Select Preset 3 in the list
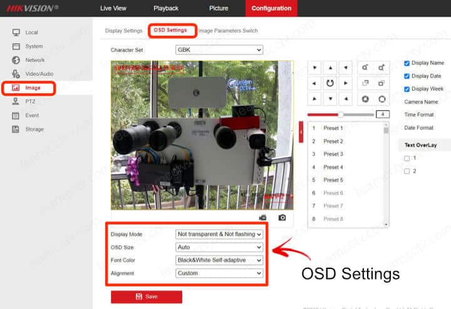 pos(333,154)
